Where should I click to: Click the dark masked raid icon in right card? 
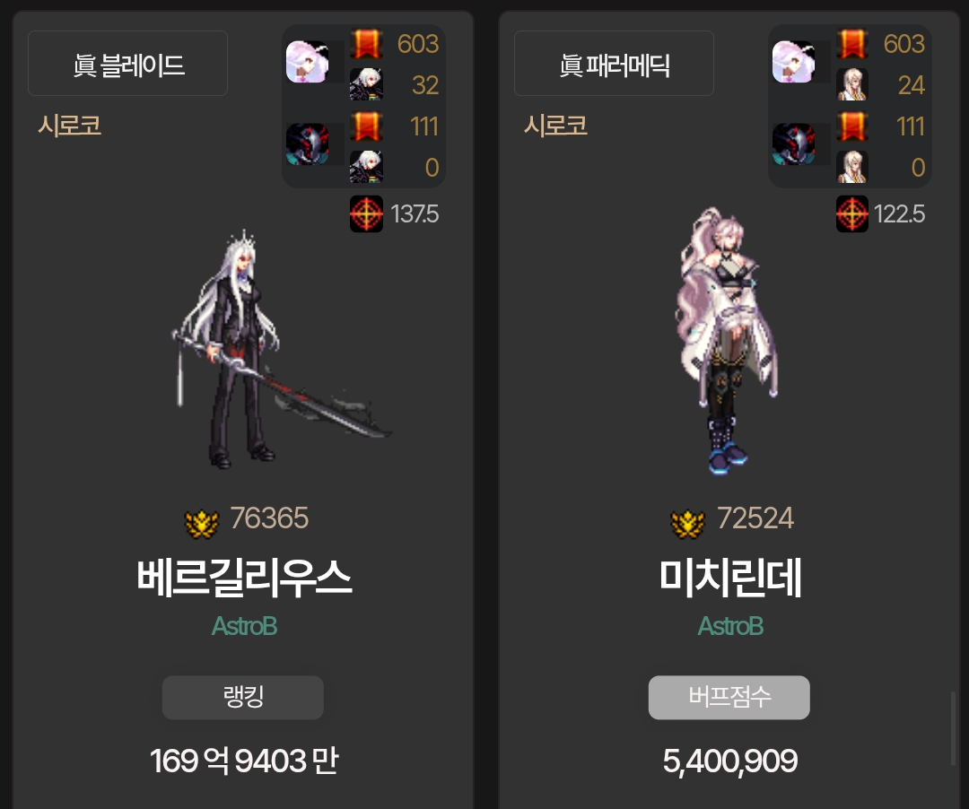click(x=793, y=144)
